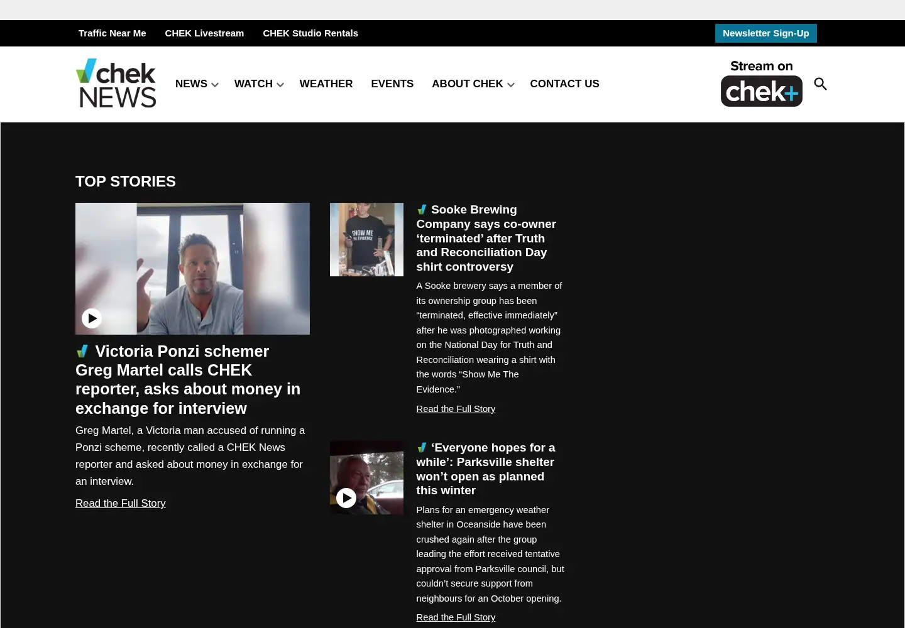Screen dimensions: 905x628
Task: Open the CHEK Studio Rentals link
Action: [310, 33]
